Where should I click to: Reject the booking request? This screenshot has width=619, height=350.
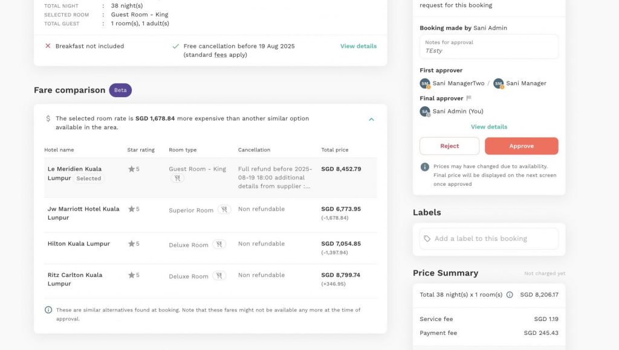click(450, 146)
